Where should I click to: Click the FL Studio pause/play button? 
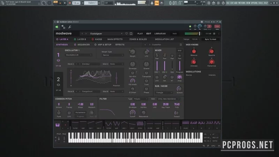tap(60, 3)
